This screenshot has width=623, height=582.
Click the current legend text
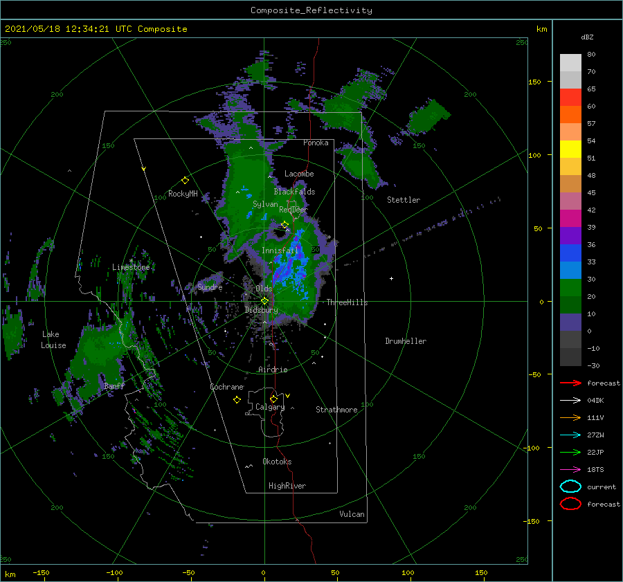click(602, 487)
